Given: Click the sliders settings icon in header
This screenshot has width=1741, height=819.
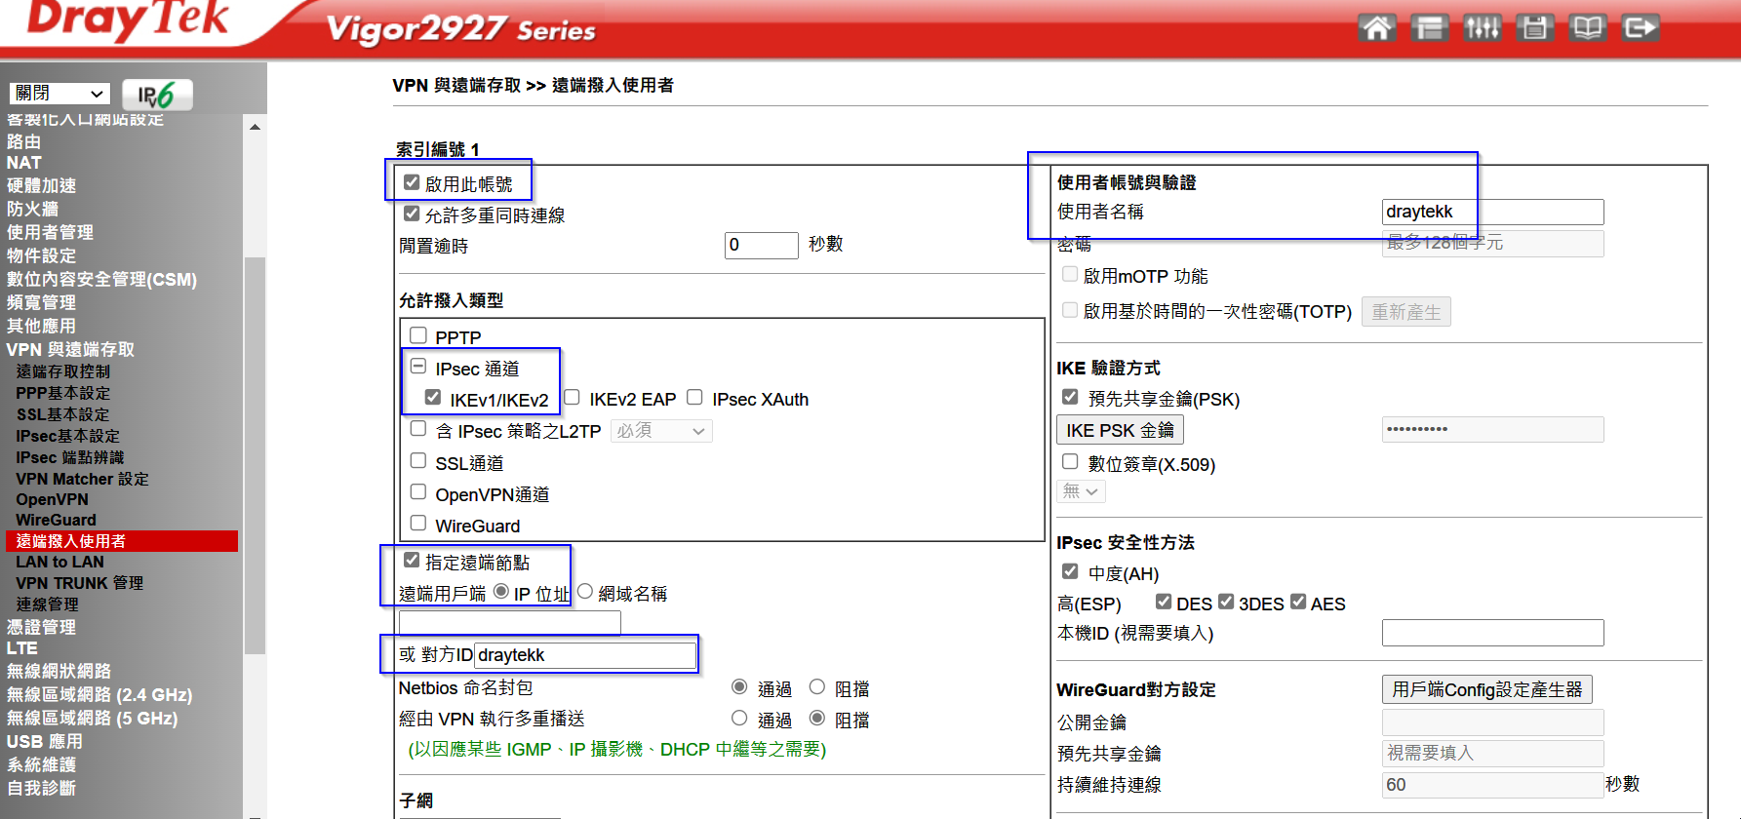Looking at the screenshot, I should point(1482,27).
